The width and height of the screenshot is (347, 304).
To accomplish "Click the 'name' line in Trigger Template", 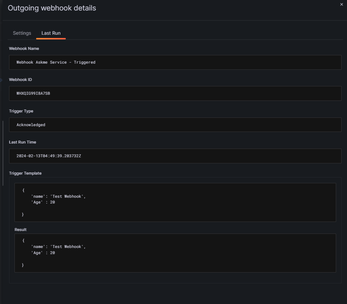I will click(x=58, y=196).
